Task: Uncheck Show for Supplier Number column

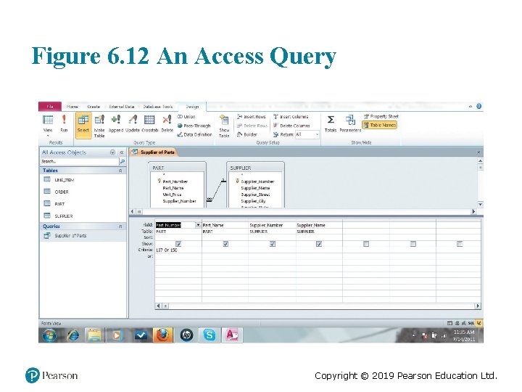Action: (273, 244)
